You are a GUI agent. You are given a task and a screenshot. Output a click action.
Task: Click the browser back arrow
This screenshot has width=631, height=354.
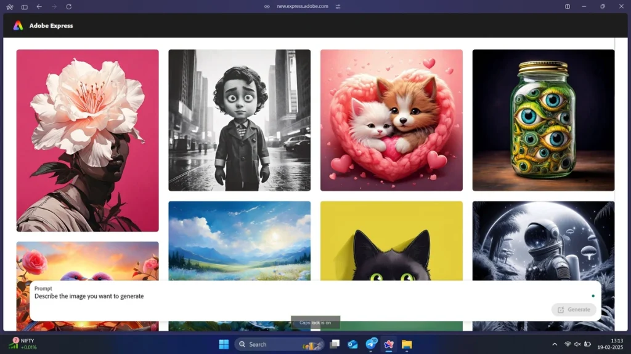[x=39, y=6]
